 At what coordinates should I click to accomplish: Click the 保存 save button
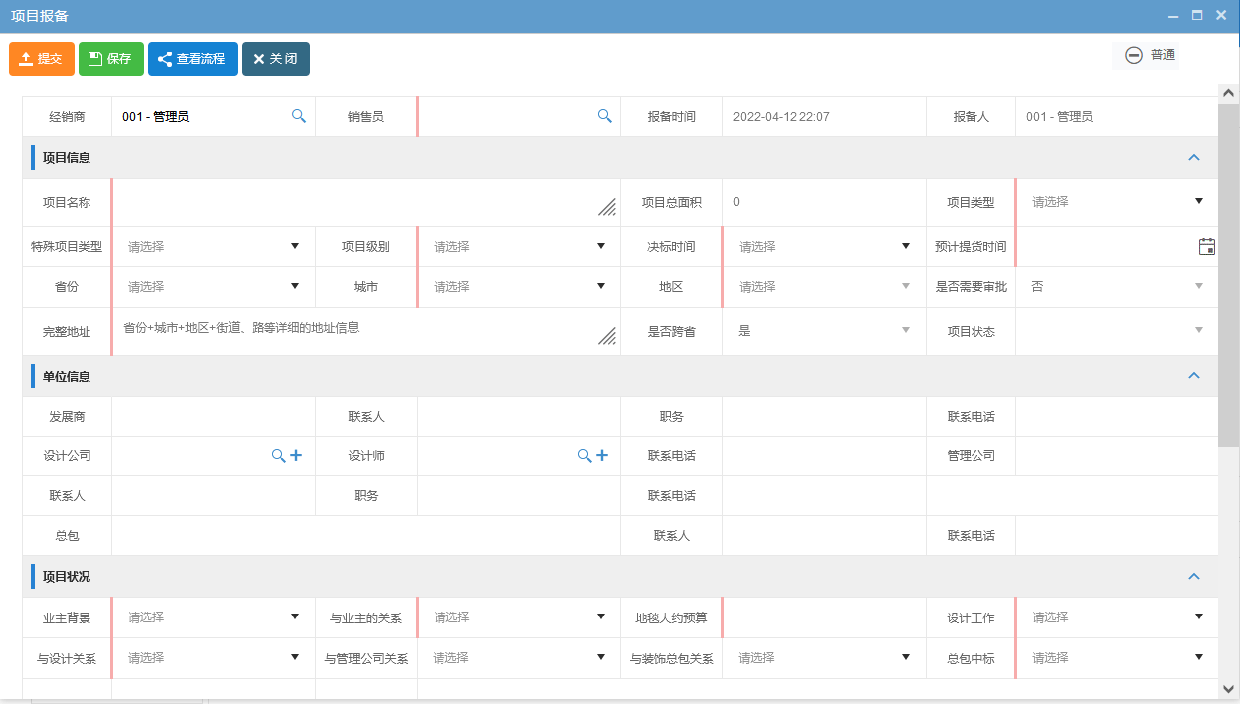[x=110, y=58]
